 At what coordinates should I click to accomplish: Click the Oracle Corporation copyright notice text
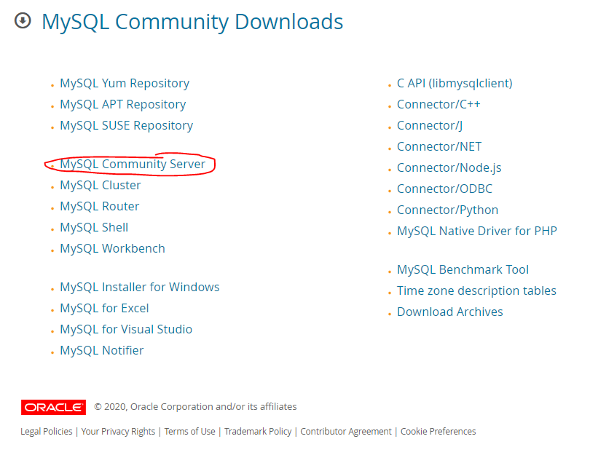click(x=195, y=407)
